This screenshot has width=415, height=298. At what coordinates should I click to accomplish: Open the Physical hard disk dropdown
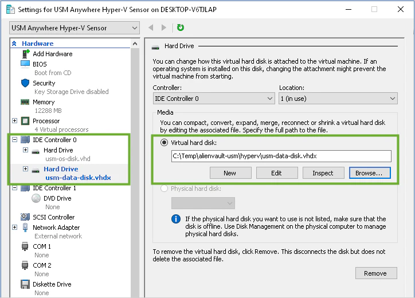pos(203,203)
